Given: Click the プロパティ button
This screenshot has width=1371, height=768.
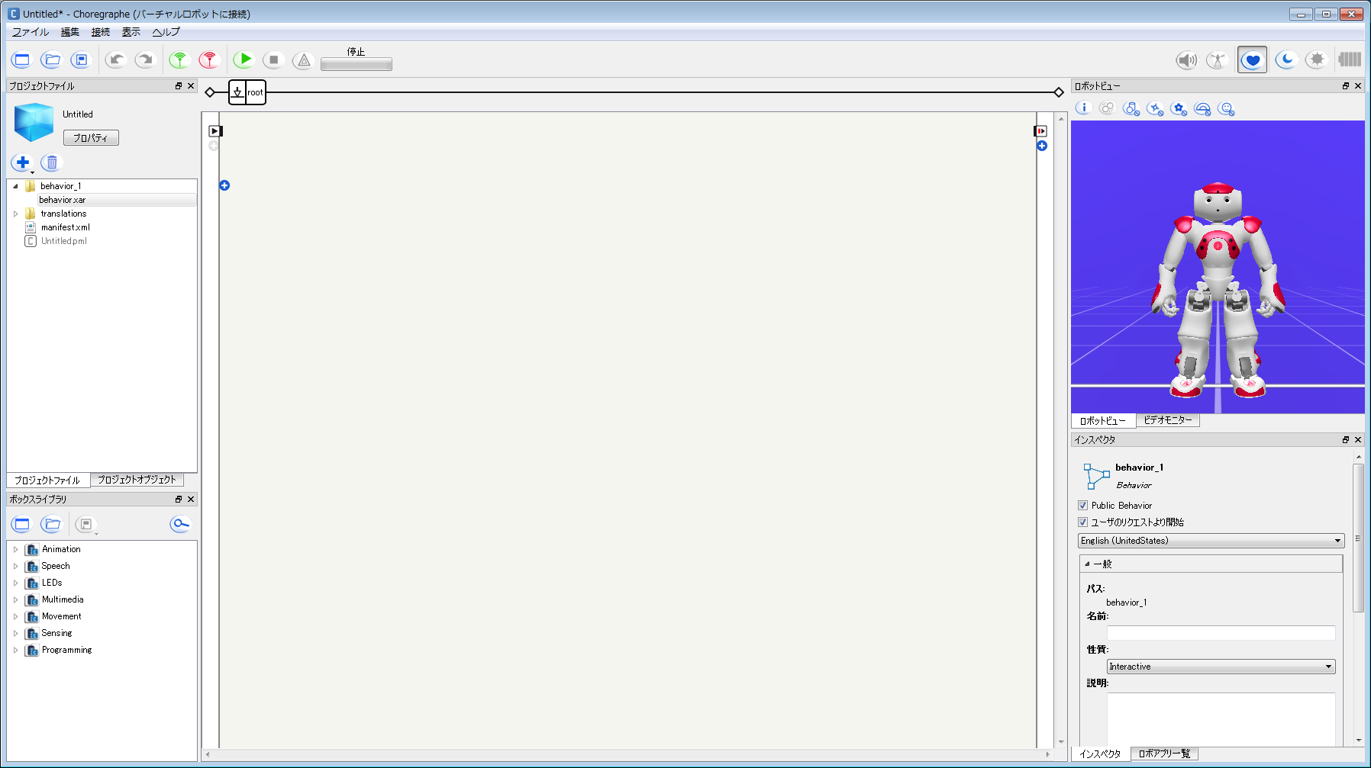Looking at the screenshot, I should pyautogui.click(x=91, y=138).
